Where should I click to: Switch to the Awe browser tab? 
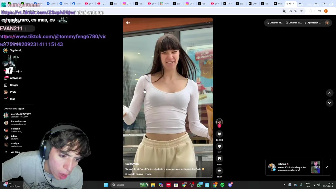[x=165, y=4]
